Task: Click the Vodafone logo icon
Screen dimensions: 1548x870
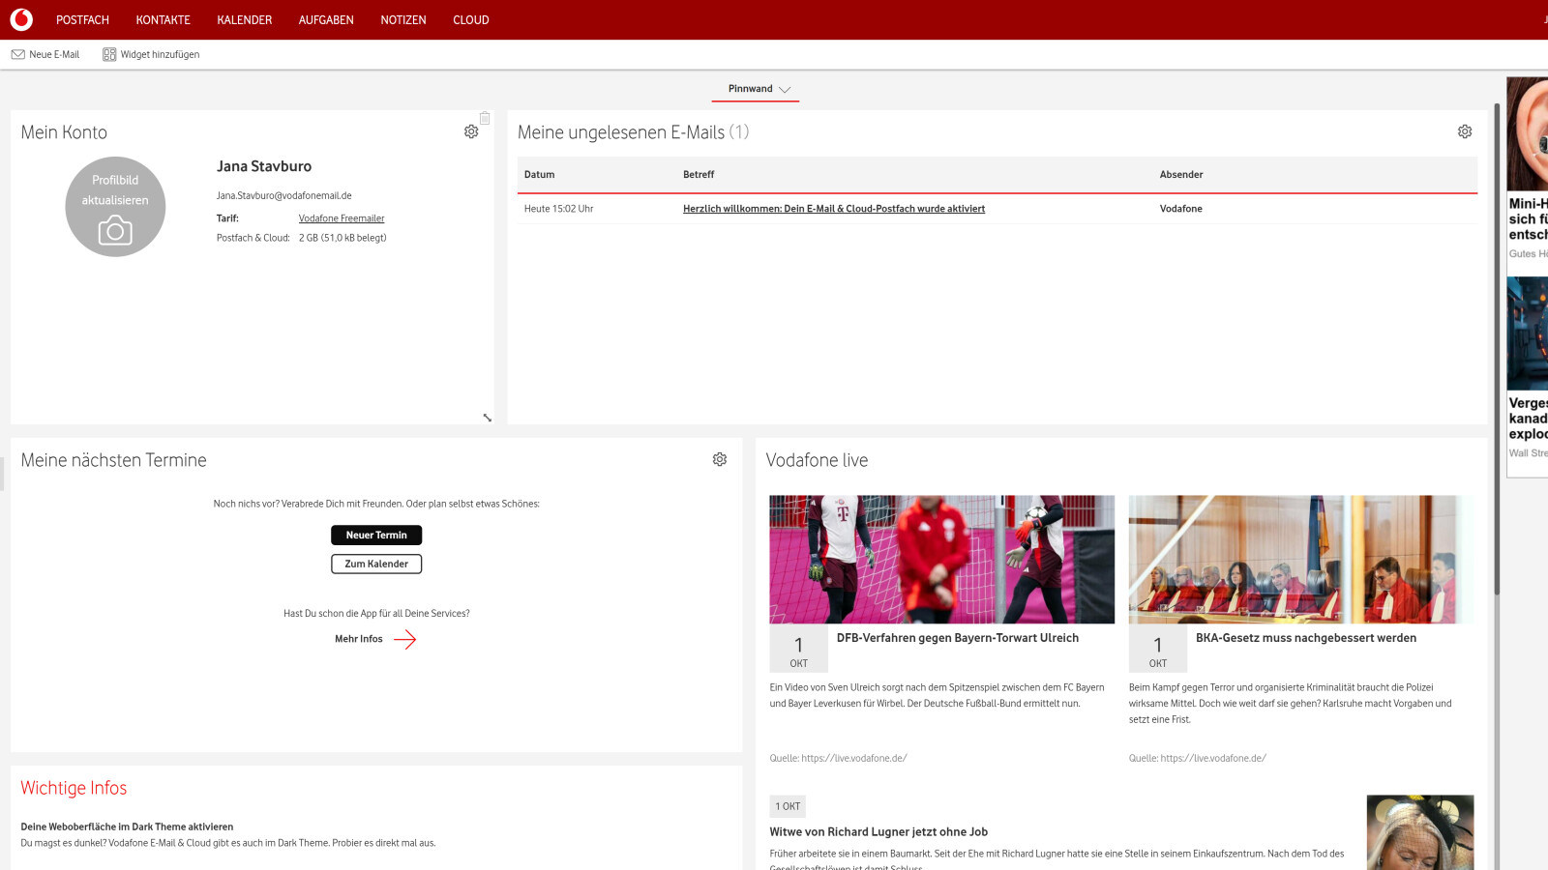Action: tap(20, 19)
